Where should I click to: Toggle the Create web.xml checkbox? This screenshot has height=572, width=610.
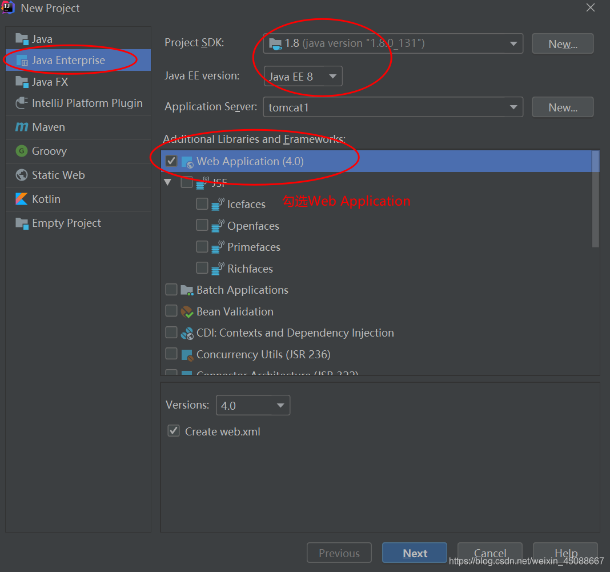tap(174, 431)
